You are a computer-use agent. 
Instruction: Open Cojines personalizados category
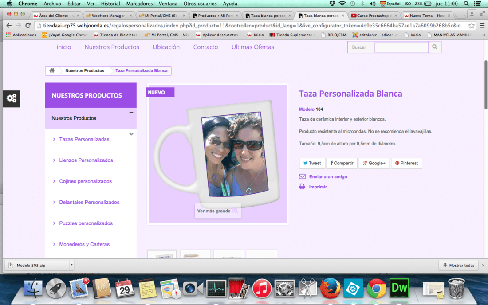[x=85, y=181]
